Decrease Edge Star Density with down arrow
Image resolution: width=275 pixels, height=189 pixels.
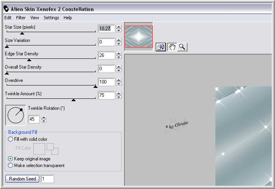point(119,57)
